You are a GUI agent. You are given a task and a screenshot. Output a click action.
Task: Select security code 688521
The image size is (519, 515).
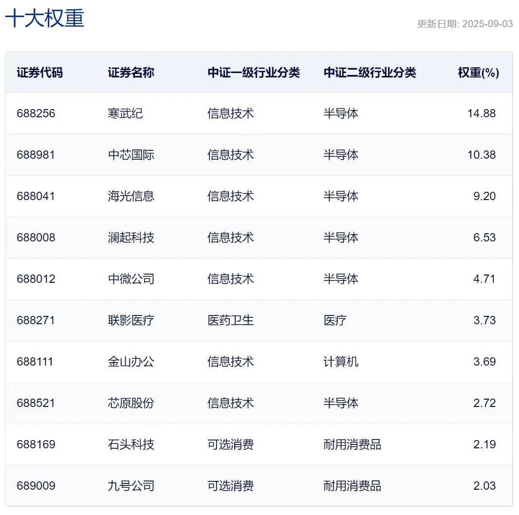[36, 403]
